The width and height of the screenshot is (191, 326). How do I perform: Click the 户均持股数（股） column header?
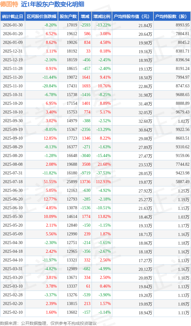pos(172,17)
